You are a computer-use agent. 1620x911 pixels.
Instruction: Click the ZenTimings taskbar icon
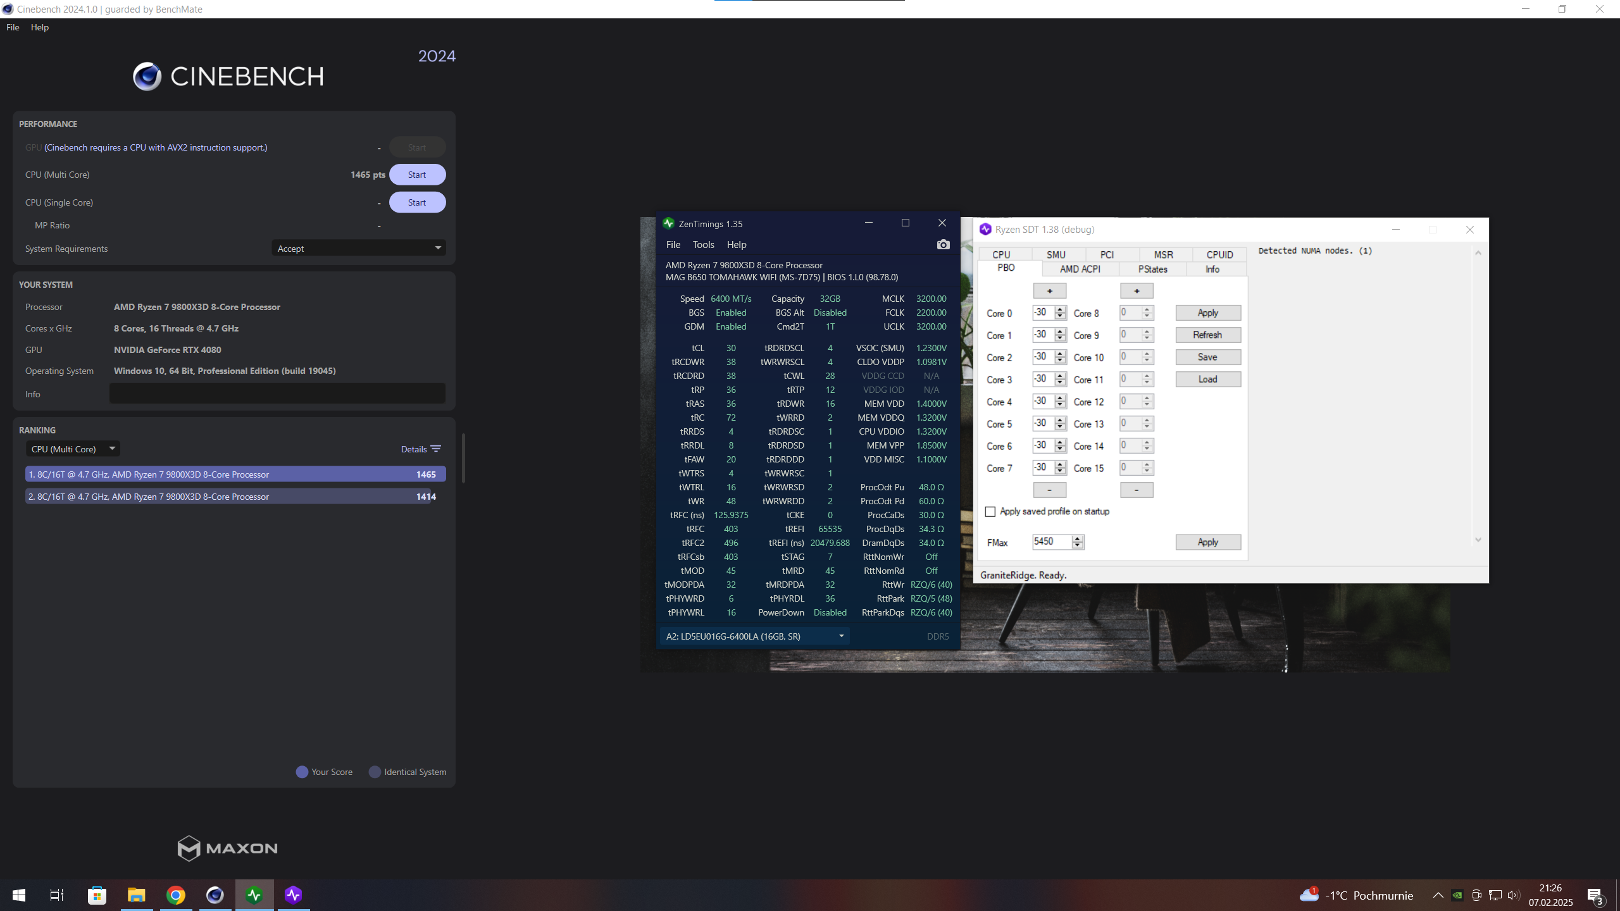point(254,895)
